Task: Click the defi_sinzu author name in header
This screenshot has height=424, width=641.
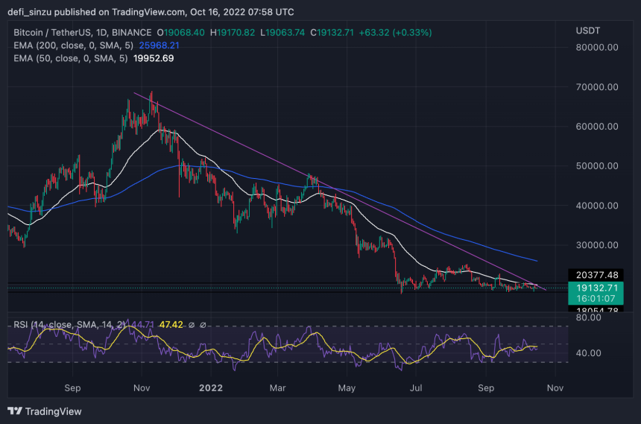Action: point(34,12)
